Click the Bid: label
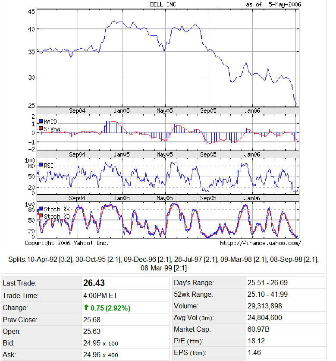336x361 pixels. [9, 343]
